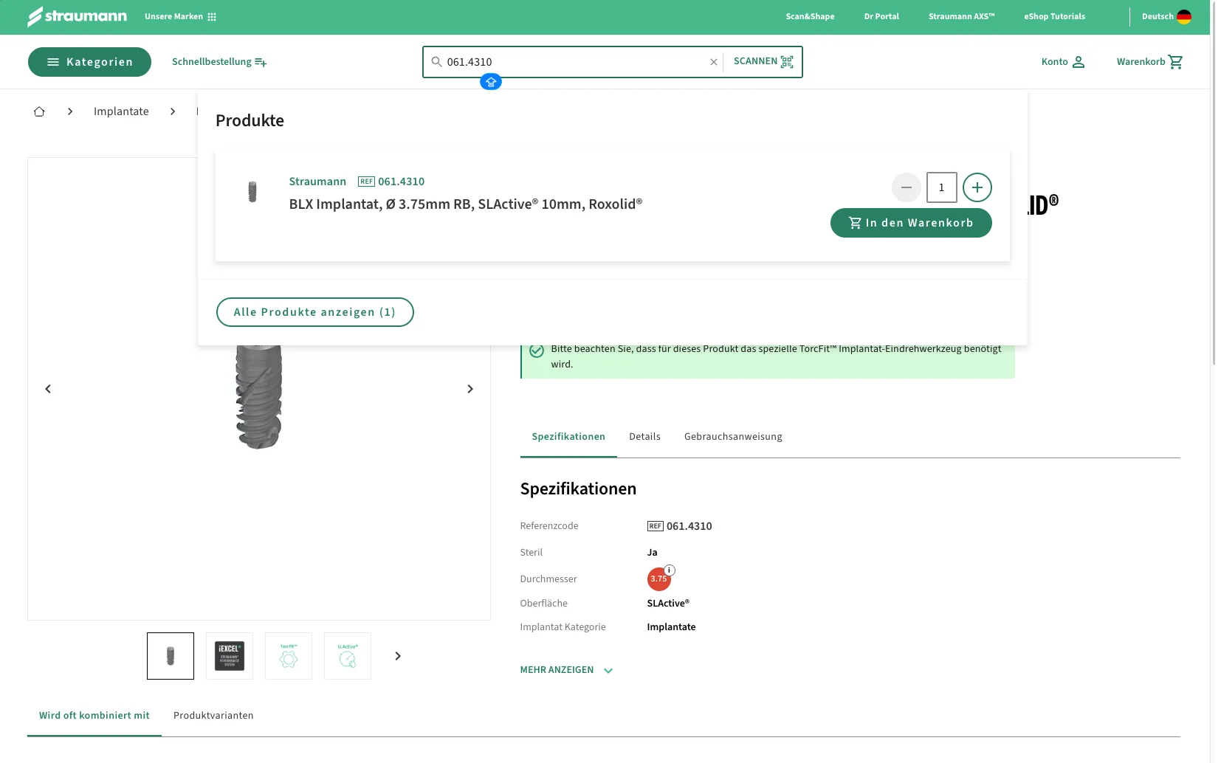Open Schnellbestellung quick order
Image resolution: width=1221 pixels, height=763 pixels.
219,62
